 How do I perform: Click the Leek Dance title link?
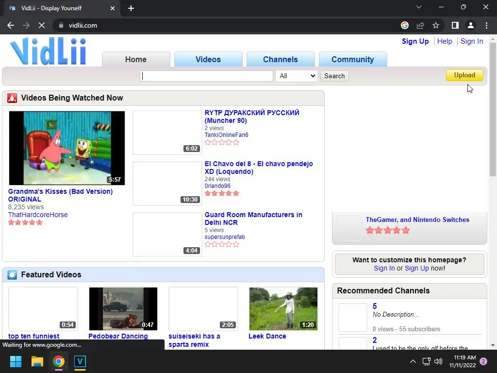[x=267, y=336]
